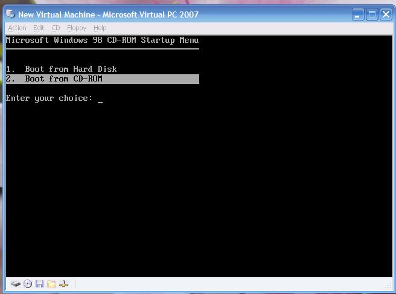Click 'Microsoft Windows 98 CD-ROM Startup Menu' heading
This screenshot has width=396, height=294.
102,40
